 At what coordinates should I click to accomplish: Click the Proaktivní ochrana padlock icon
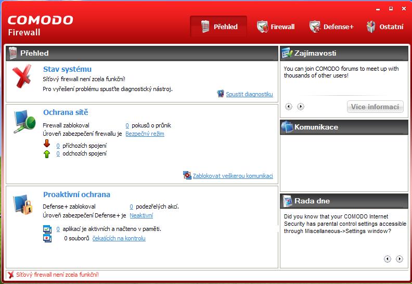(23, 204)
